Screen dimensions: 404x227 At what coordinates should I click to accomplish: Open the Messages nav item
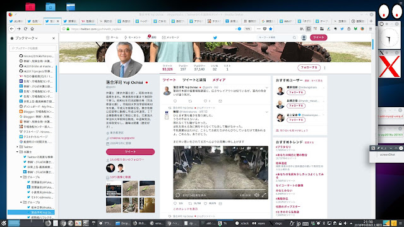coord(170,38)
